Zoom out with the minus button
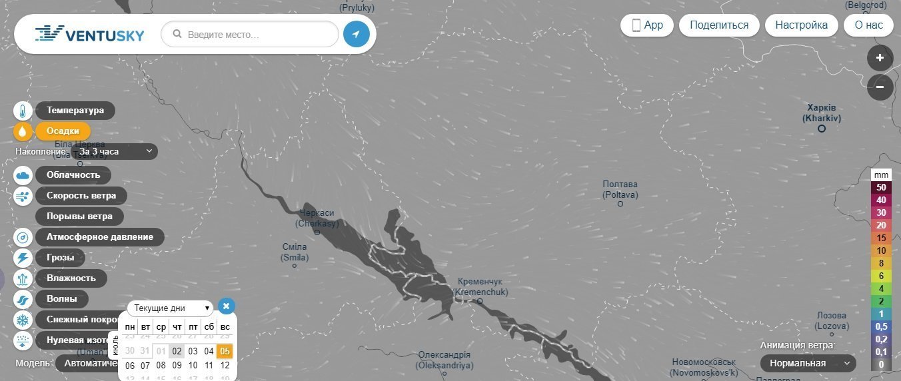This screenshot has width=901, height=381. point(880,87)
